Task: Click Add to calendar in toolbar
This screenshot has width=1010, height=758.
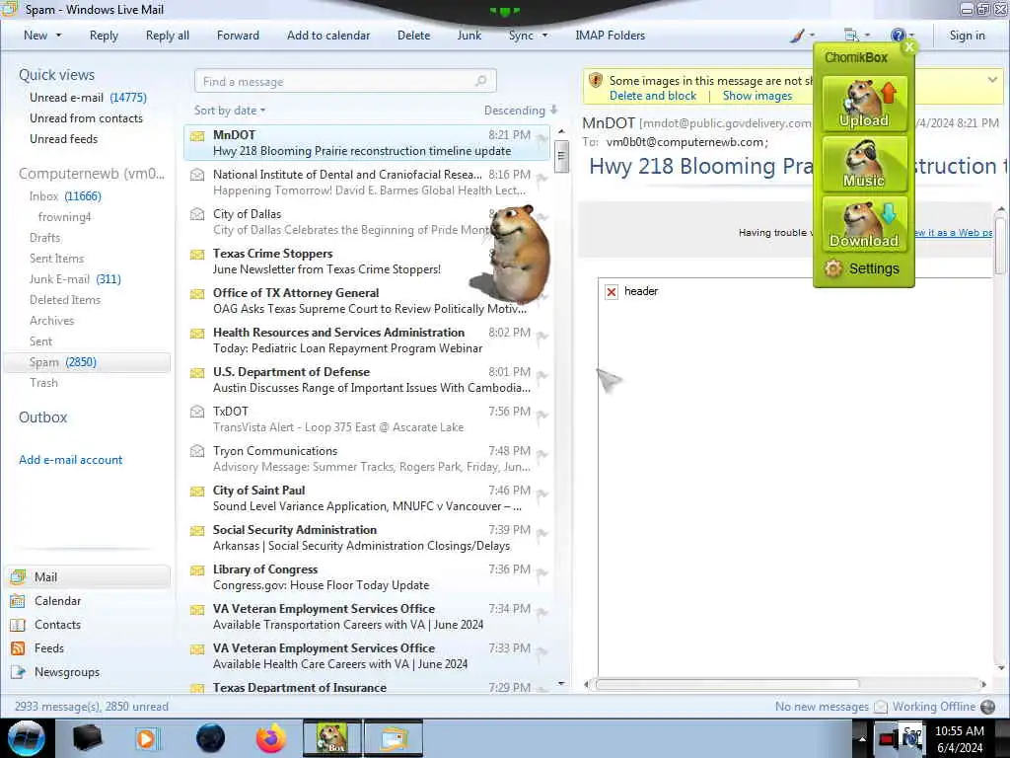Action: (328, 36)
